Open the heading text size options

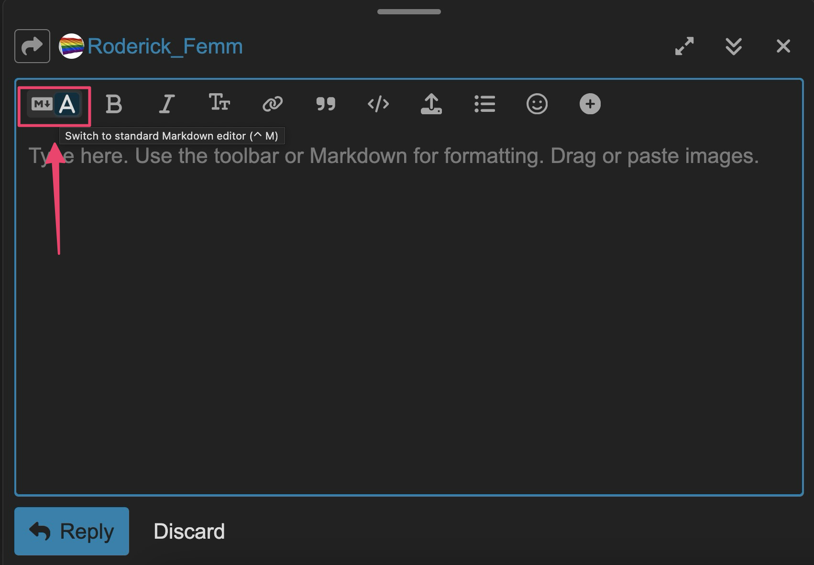[220, 103]
